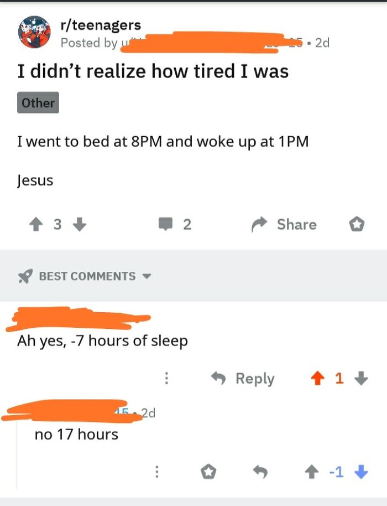Viewport: 387px width, 506px height.
Task: Award the 'no 17 hours' comment with the star
Action: click(x=208, y=472)
